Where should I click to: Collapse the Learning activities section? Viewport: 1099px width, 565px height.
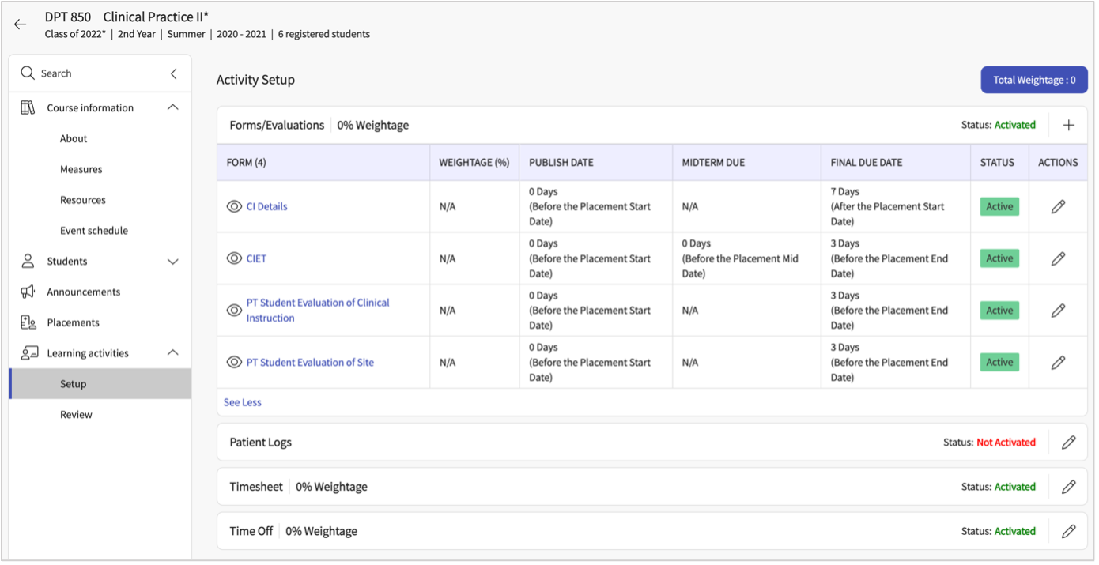[x=173, y=353]
